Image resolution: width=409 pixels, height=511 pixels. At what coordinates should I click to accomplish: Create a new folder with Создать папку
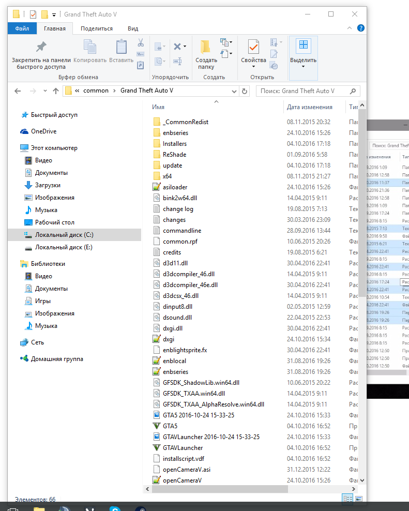[x=206, y=55]
